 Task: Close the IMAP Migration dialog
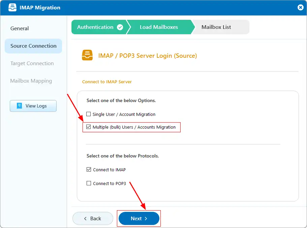coord(300,7)
